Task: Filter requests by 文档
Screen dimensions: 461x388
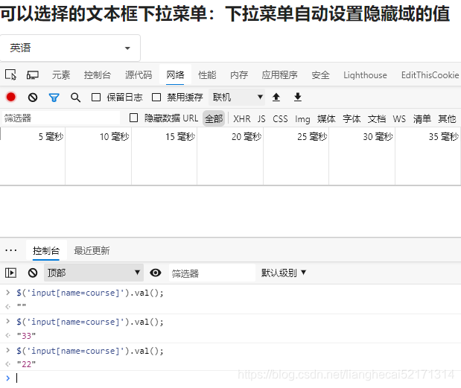Action: coord(377,118)
